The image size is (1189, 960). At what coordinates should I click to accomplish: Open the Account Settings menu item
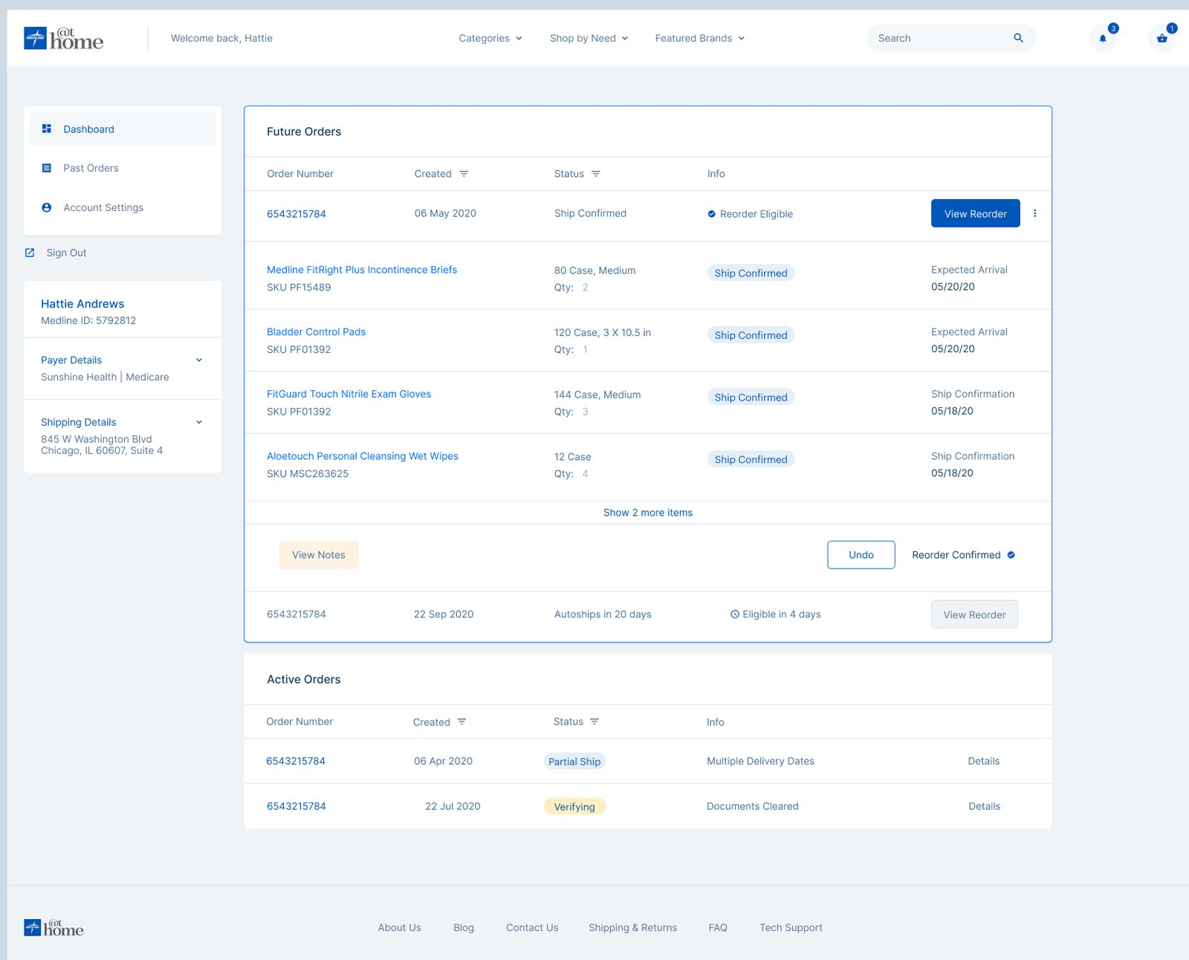point(123,207)
